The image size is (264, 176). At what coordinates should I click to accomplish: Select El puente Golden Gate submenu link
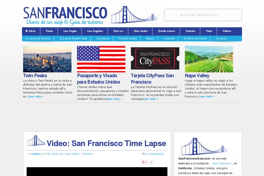point(73,39)
